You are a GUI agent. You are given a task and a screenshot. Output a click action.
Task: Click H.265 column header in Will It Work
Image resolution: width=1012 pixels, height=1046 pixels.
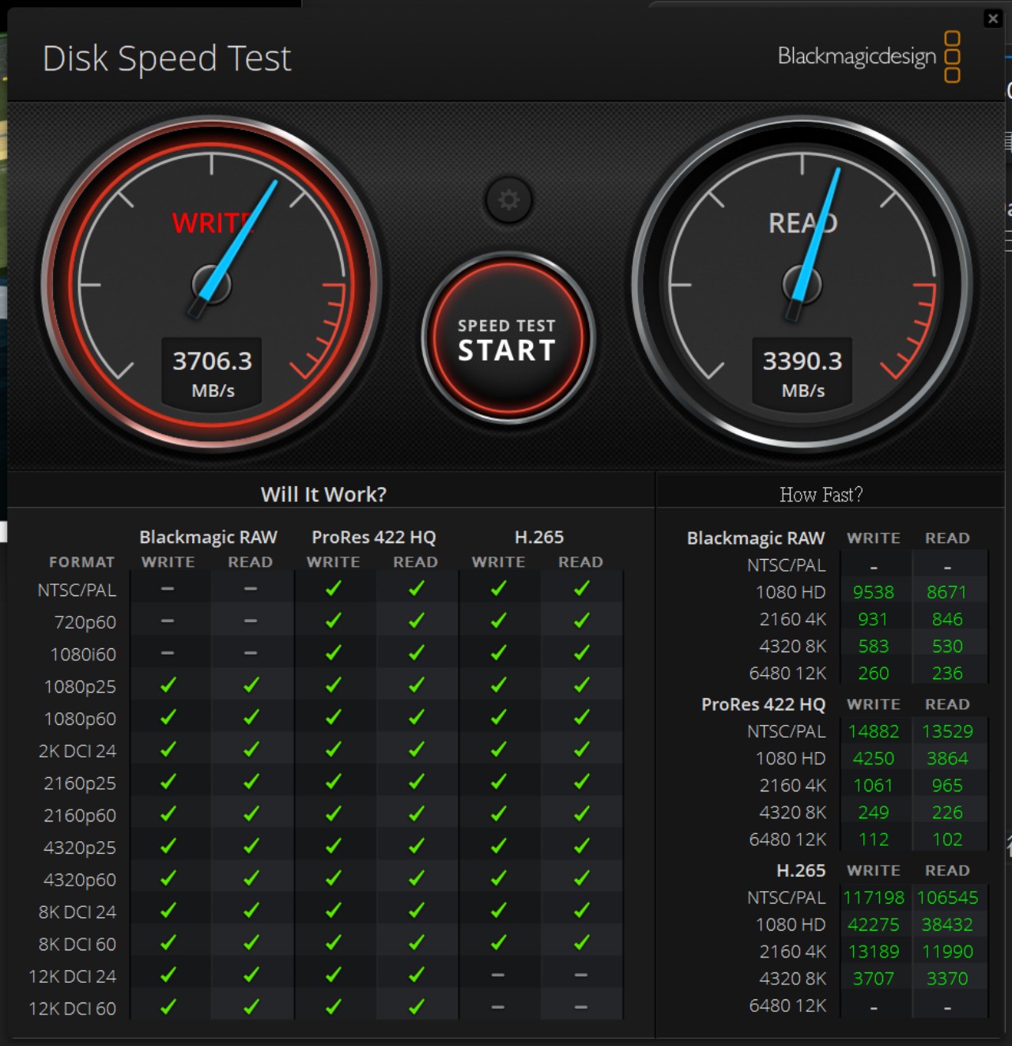[x=539, y=537]
